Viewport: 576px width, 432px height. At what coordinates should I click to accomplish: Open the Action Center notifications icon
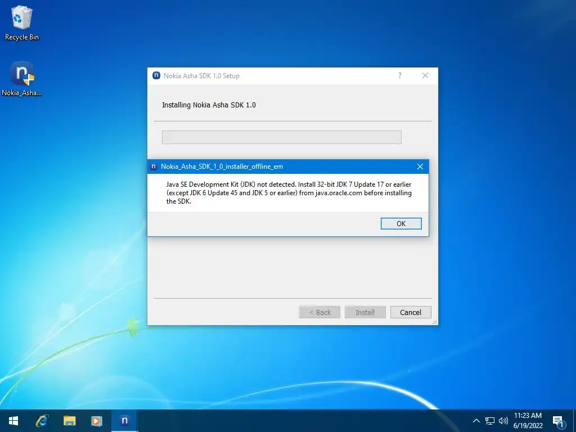point(559,421)
